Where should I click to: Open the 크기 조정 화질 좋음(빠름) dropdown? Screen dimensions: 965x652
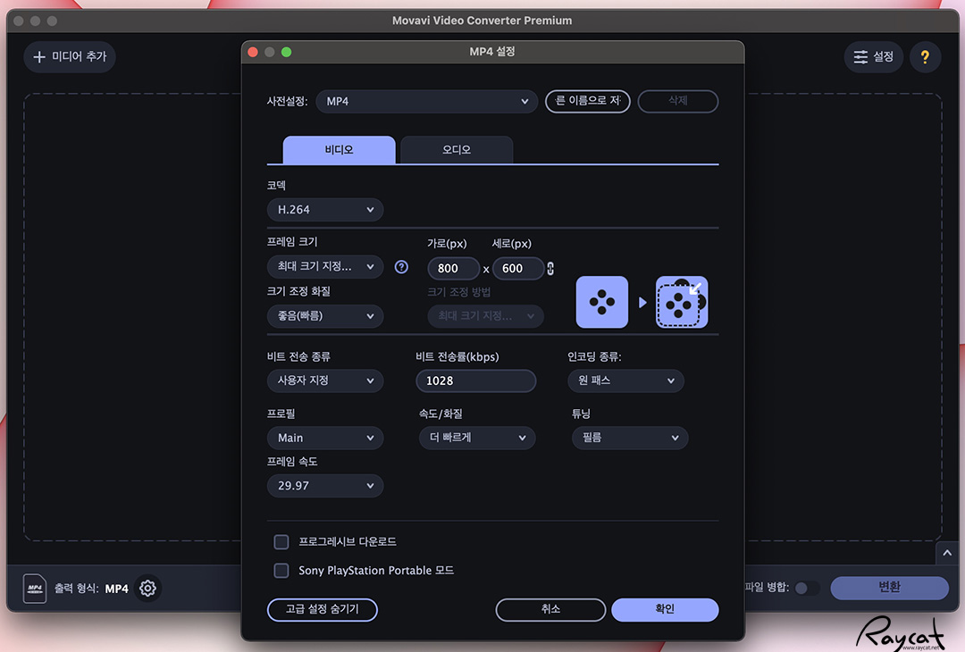pos(325,316)
